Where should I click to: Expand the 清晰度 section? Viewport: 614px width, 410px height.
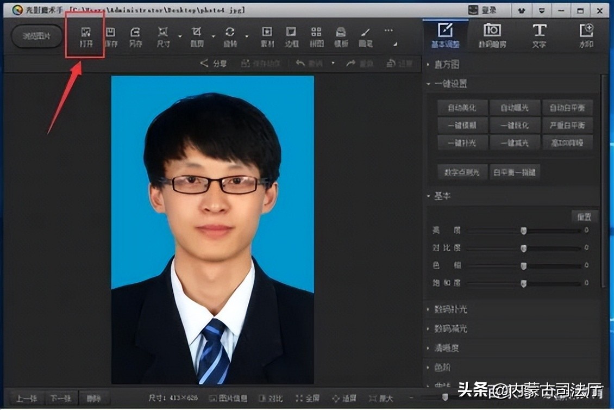tap(448, 348)
